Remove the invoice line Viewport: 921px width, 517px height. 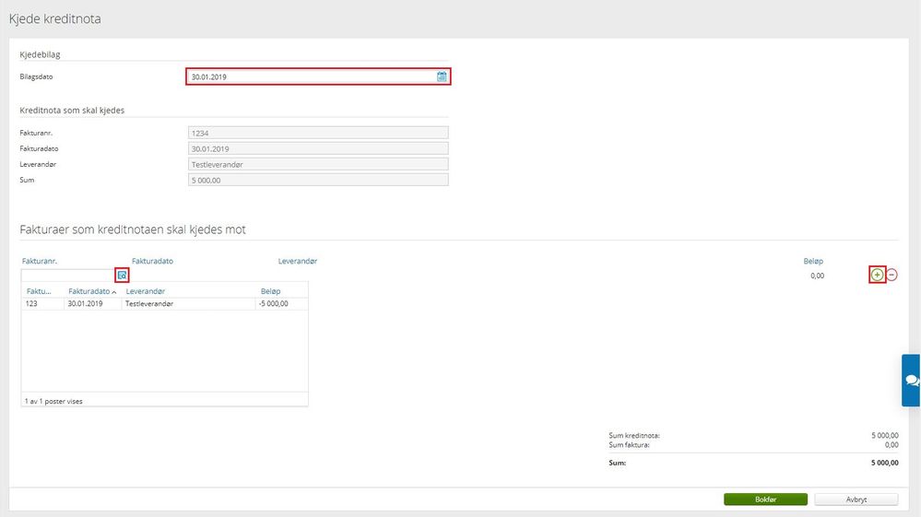pos(891,275)
